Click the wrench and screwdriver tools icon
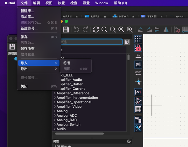This screenshot has height=147, width=188. pos(138,128)
